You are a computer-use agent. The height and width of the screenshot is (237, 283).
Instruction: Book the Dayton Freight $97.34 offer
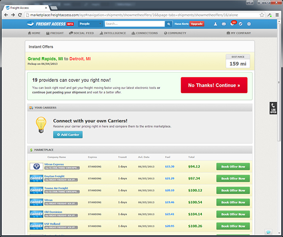[233, 179]
